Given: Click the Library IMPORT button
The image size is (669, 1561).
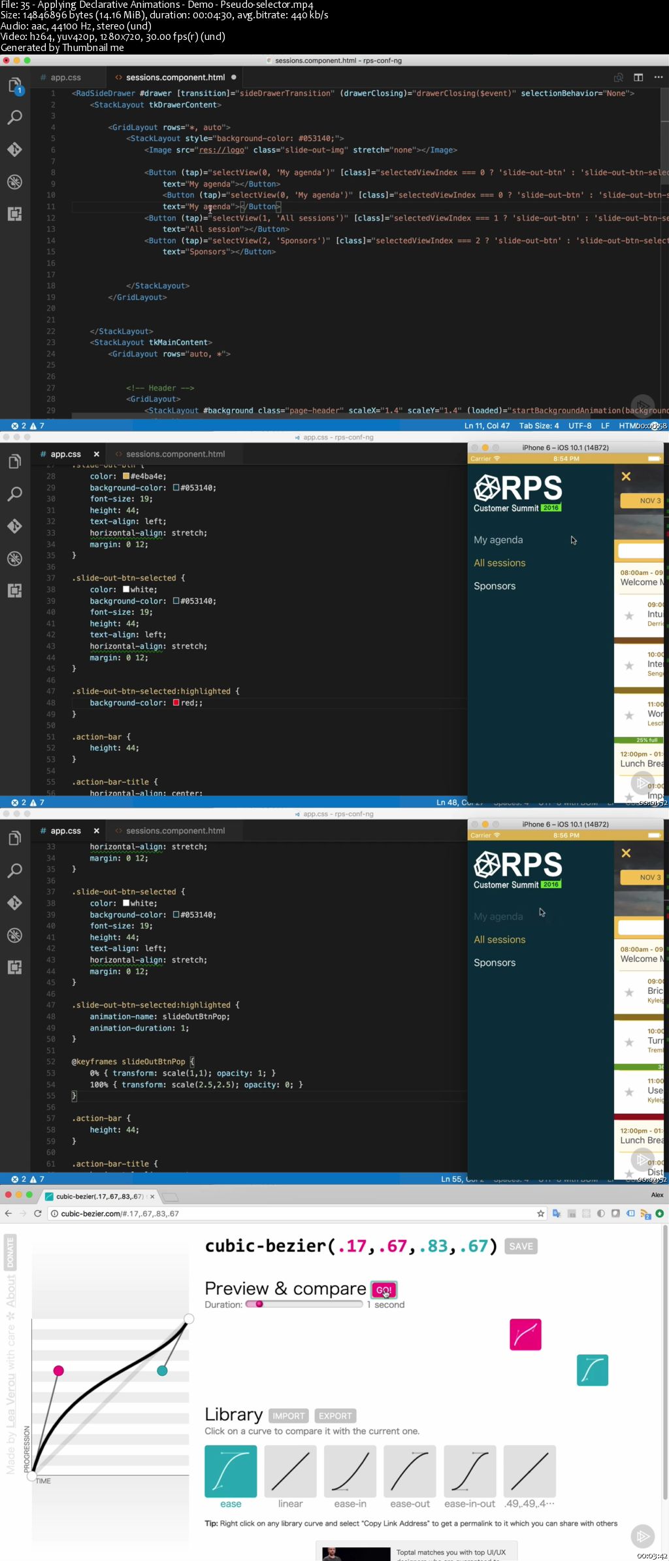Looking at the screenshot, I should coord(289,1415).
